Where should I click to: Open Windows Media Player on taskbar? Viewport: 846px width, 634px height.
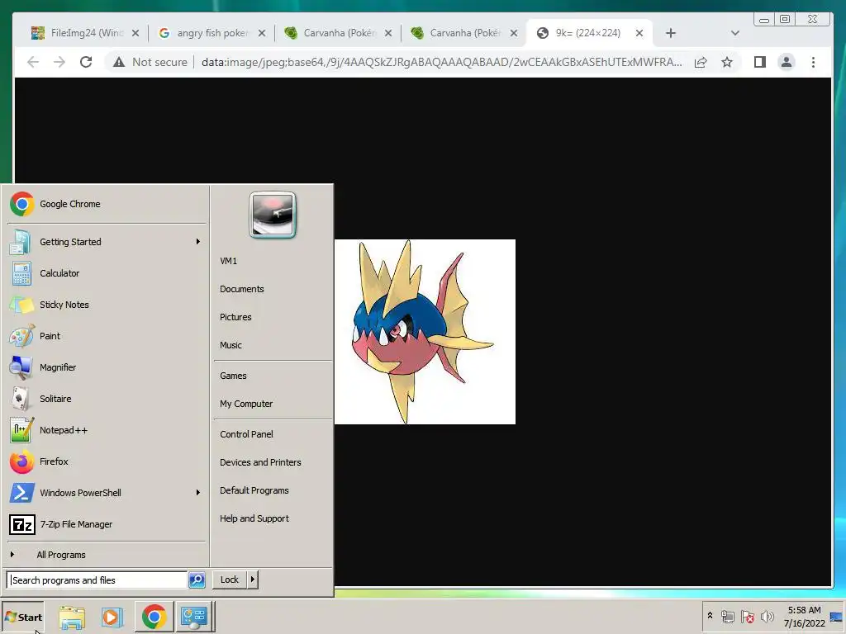click(x=112, y=617)
